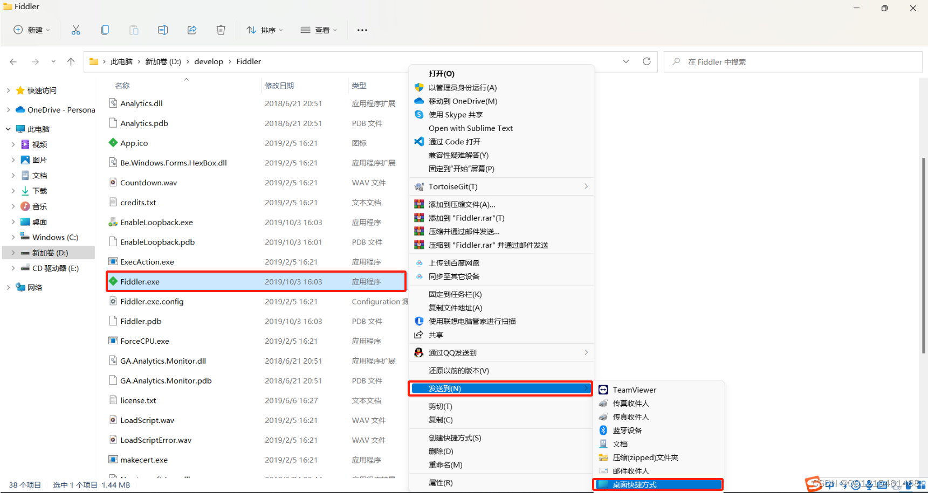
Task: Click the Copy icon in toolbar
Action: (105, 30)
